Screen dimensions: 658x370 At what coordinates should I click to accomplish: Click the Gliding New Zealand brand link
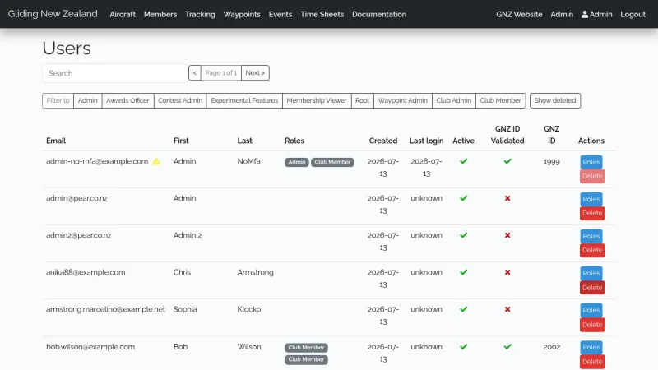(53, 14)
